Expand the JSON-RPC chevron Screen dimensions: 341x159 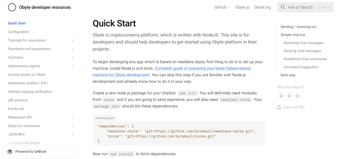click(72, 135)
